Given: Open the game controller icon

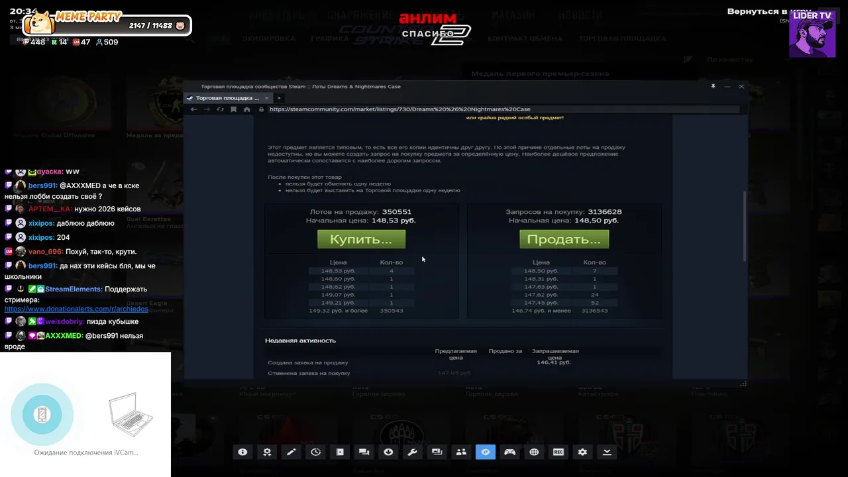Looking at the screenshot, I should (x=509, y=452).
